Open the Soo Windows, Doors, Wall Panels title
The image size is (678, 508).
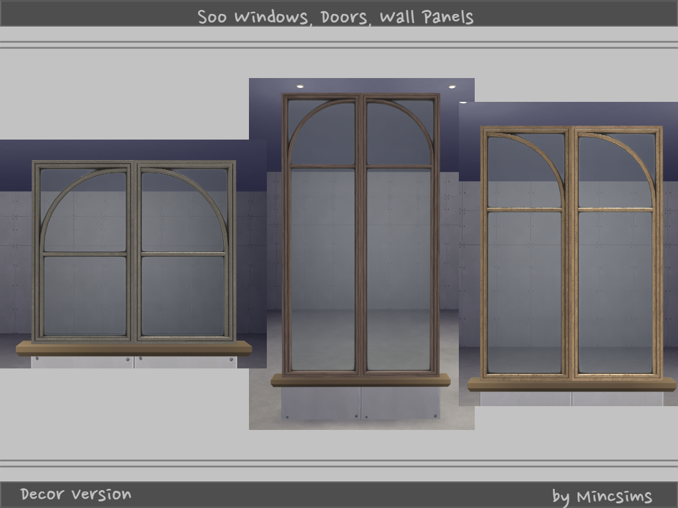(336, 18)
